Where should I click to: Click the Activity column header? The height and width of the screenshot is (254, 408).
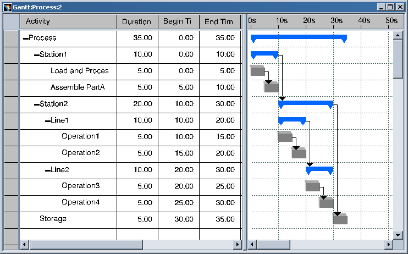click(x=68, y=22)
